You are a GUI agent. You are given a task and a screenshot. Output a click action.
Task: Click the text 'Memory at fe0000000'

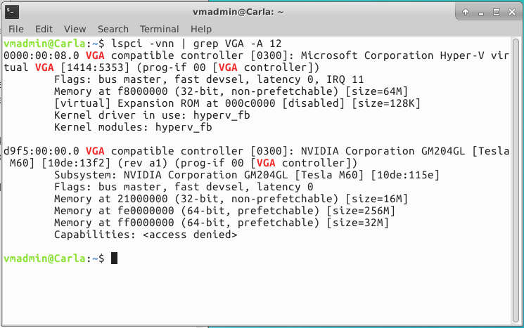coord(114,211)
